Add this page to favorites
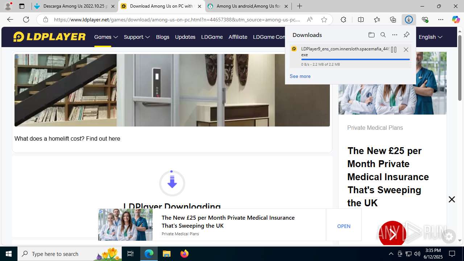The width and height of the screenshot is (464, 261). [x=324, y=20]
